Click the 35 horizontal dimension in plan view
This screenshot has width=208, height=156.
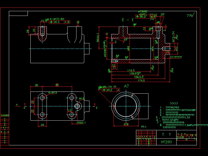pyautogui.click(x=36, y=85)
